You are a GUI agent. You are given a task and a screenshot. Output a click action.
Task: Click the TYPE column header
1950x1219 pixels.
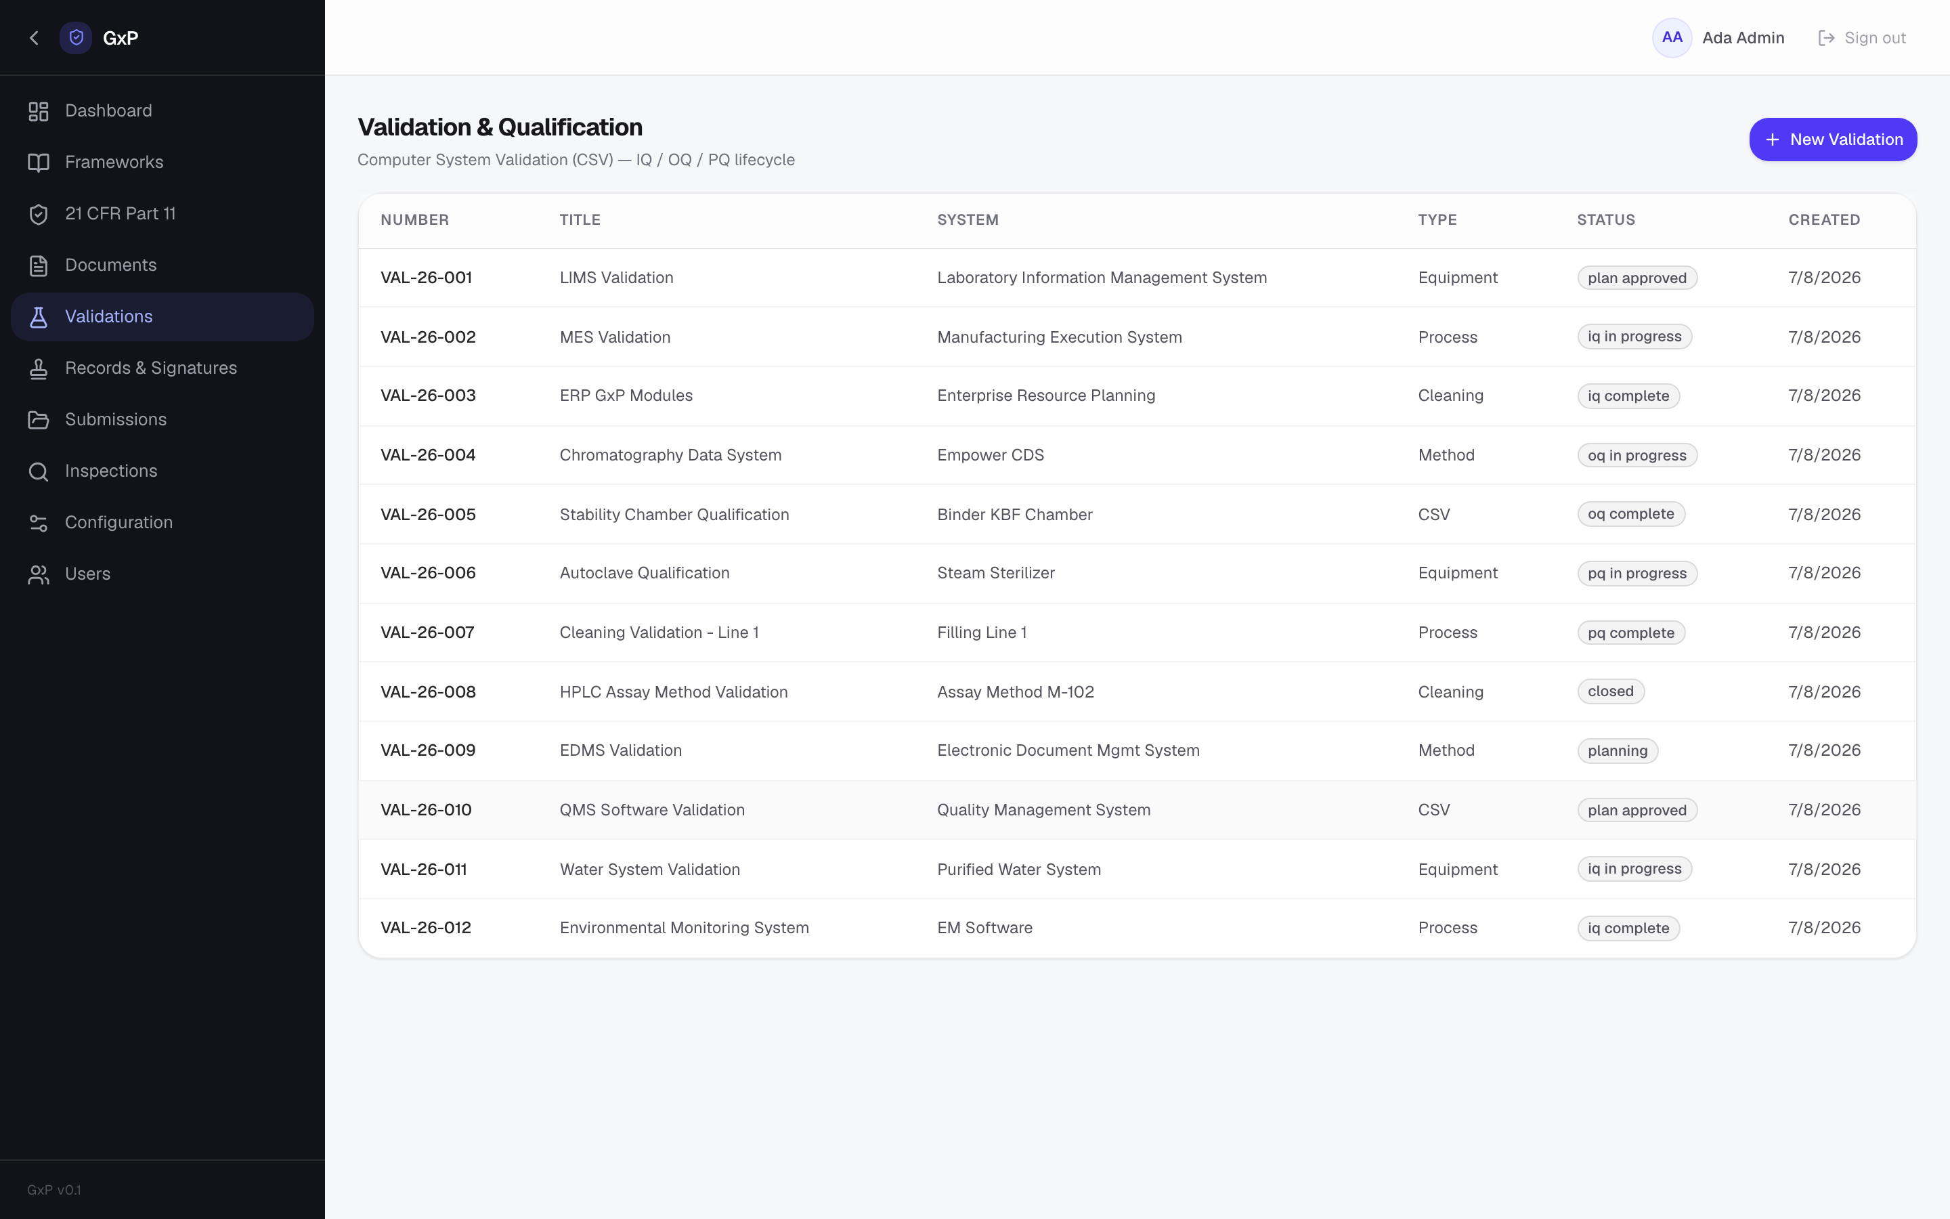[x=1437, y=220]
